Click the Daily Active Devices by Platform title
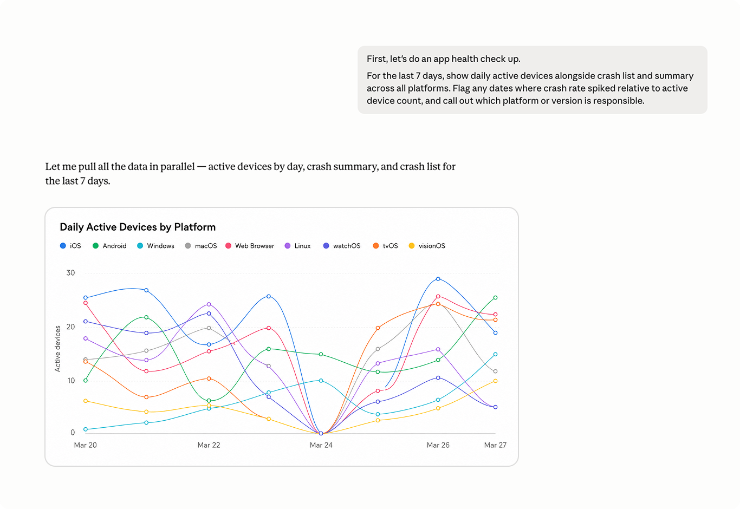 [138, 227]
